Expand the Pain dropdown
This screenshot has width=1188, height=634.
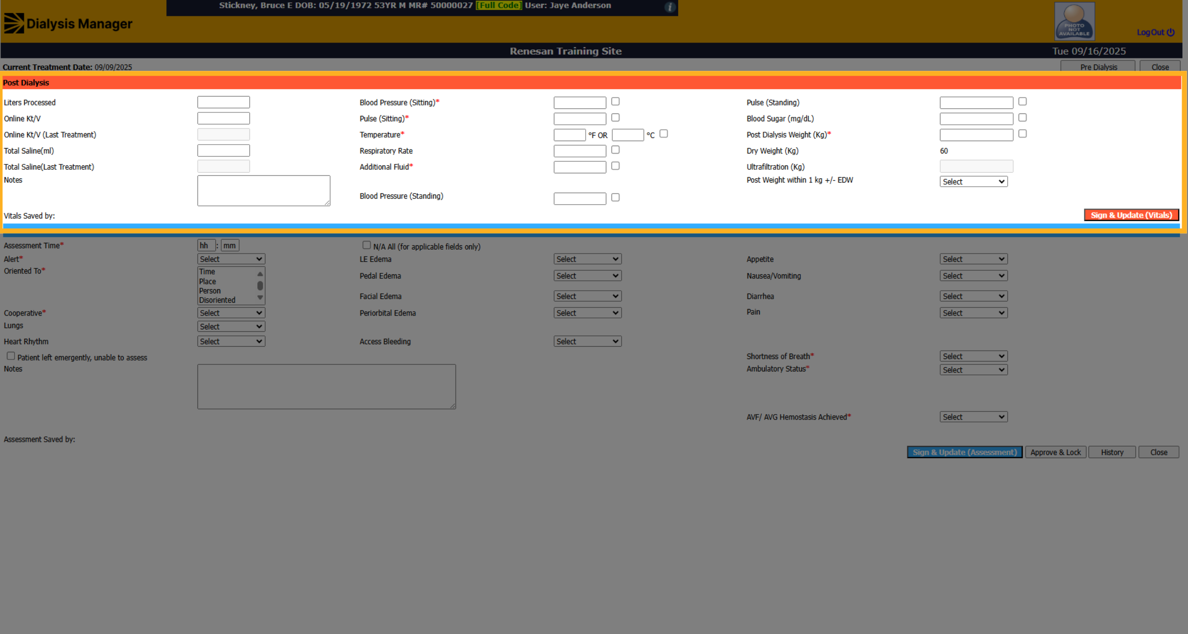[x=974, y=313]
